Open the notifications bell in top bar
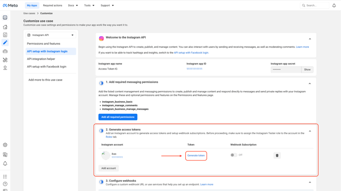The image size is (341, 191). pos(334,6)
